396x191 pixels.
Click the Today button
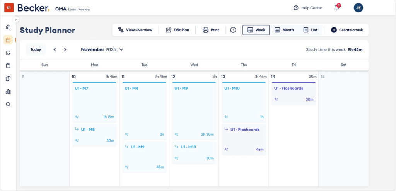pos(36,49)
